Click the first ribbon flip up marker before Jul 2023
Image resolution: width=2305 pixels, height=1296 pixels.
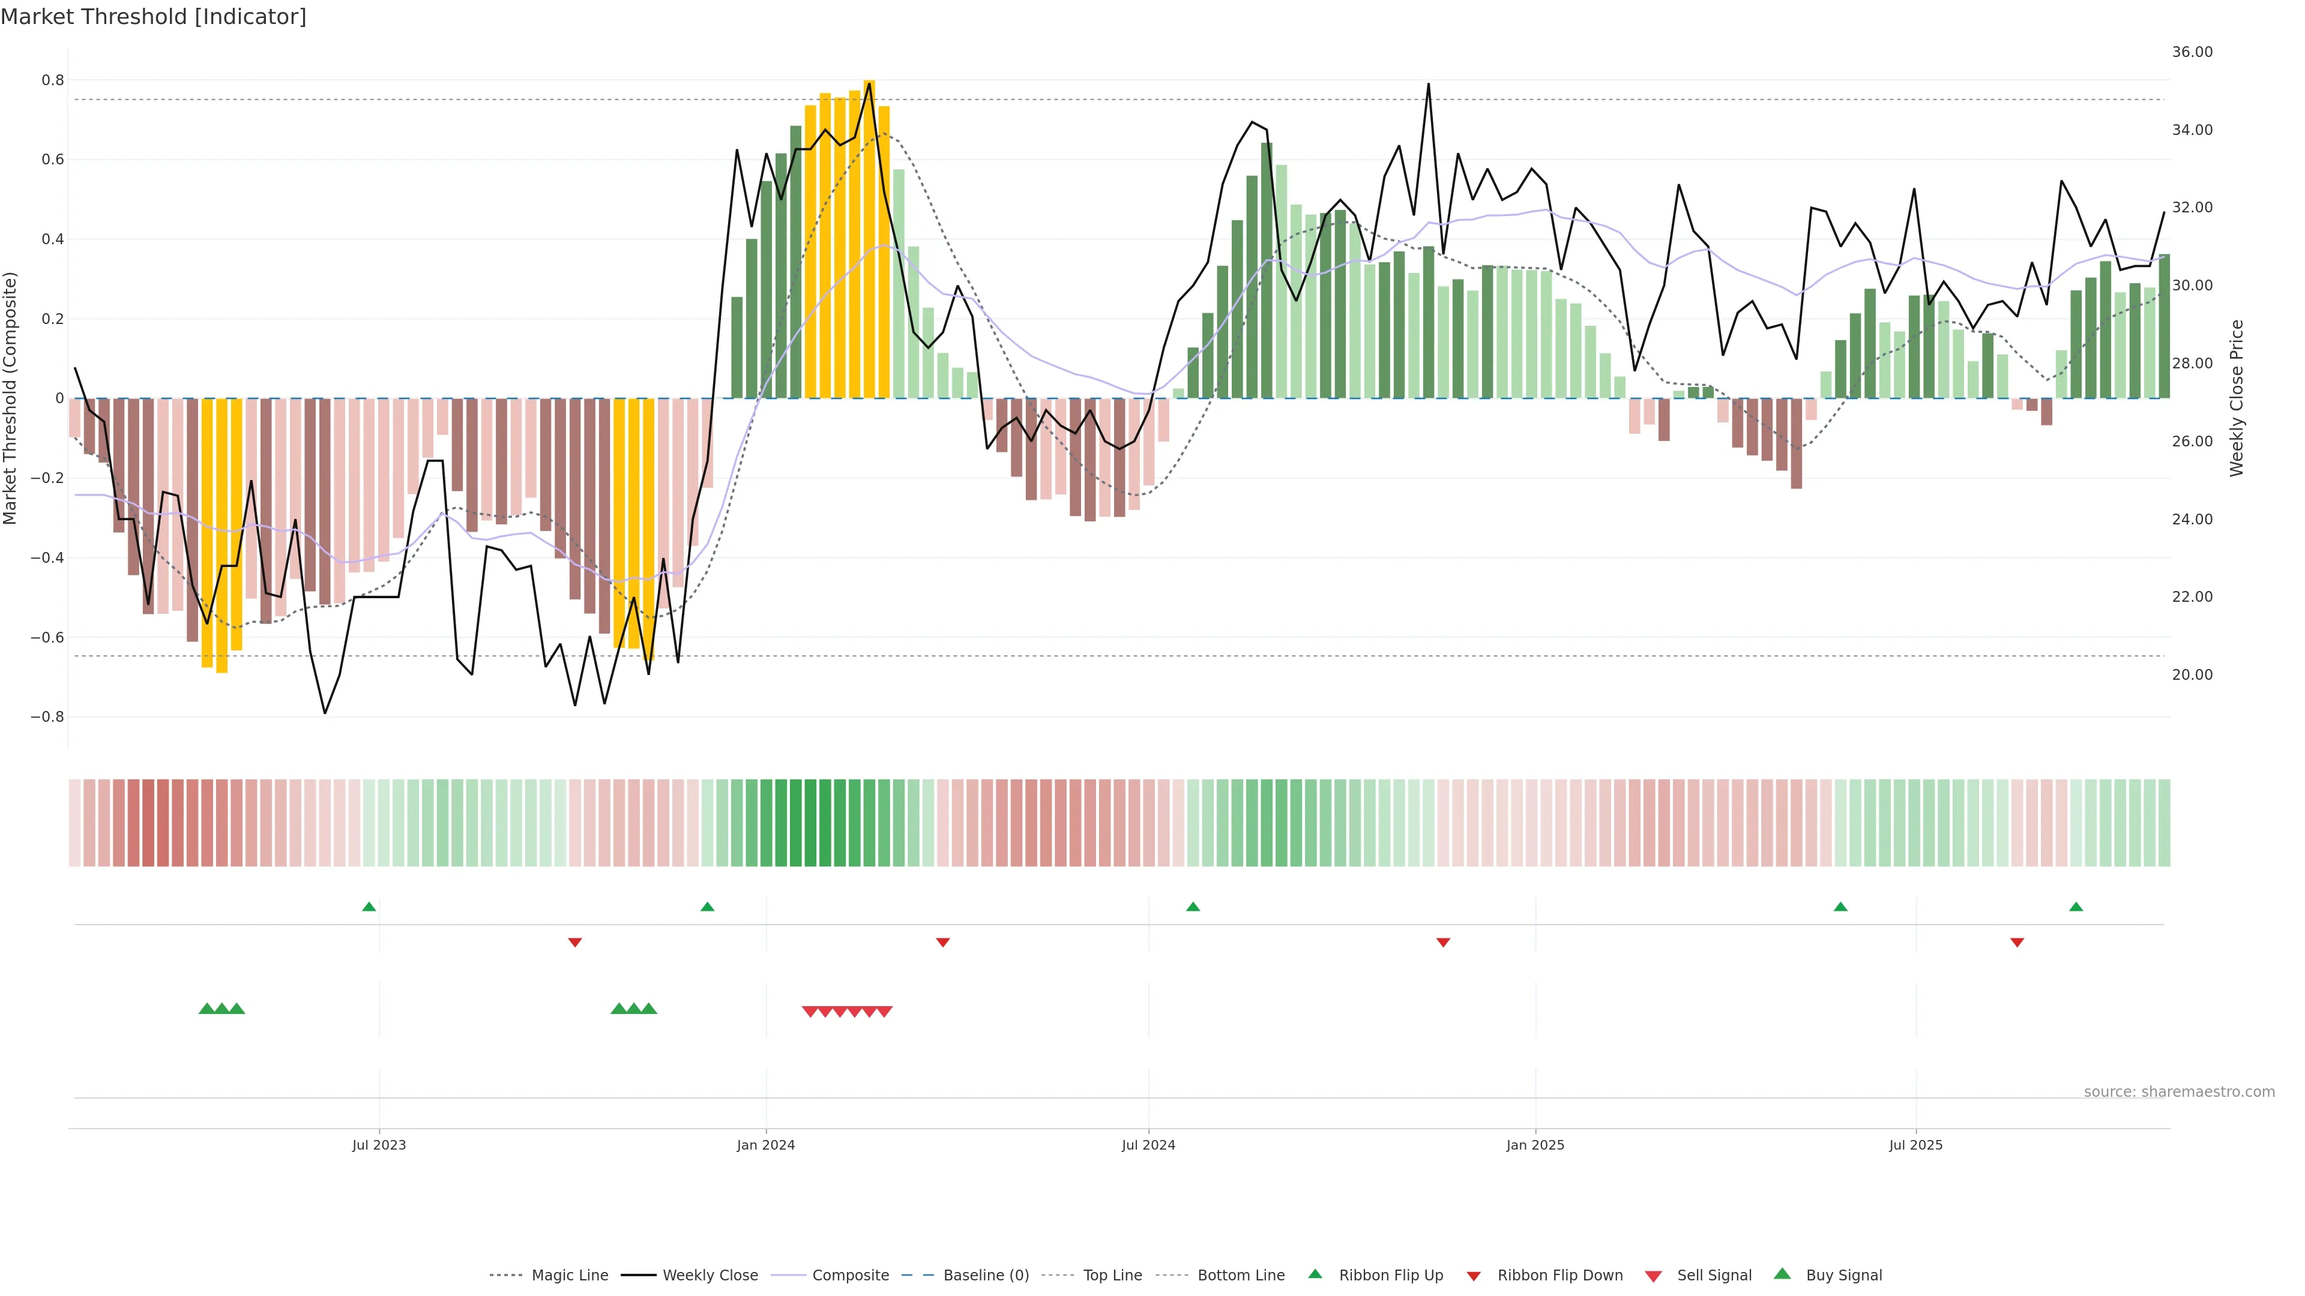[369, 907]
